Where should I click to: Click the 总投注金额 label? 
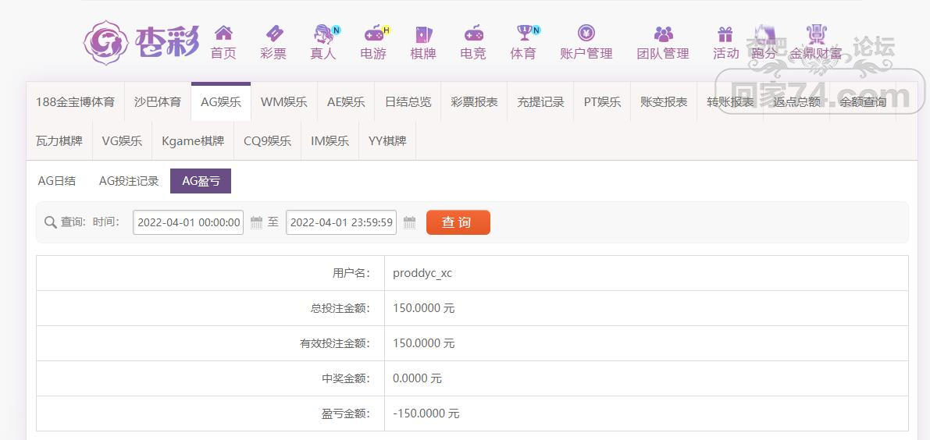(340, 308)
